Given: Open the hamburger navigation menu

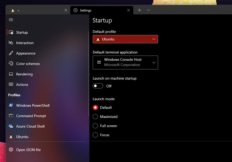Looking at the screenshot, I should click(x=11, y=20).
